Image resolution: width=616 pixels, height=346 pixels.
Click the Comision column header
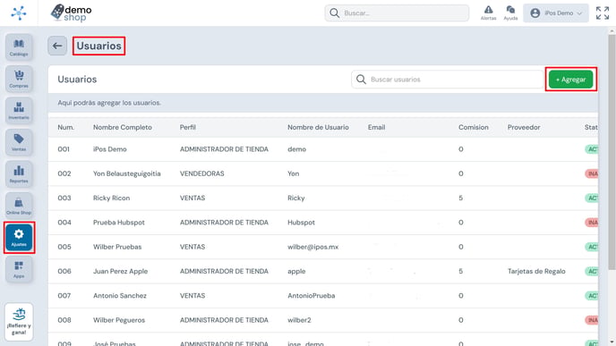point(474,127)
